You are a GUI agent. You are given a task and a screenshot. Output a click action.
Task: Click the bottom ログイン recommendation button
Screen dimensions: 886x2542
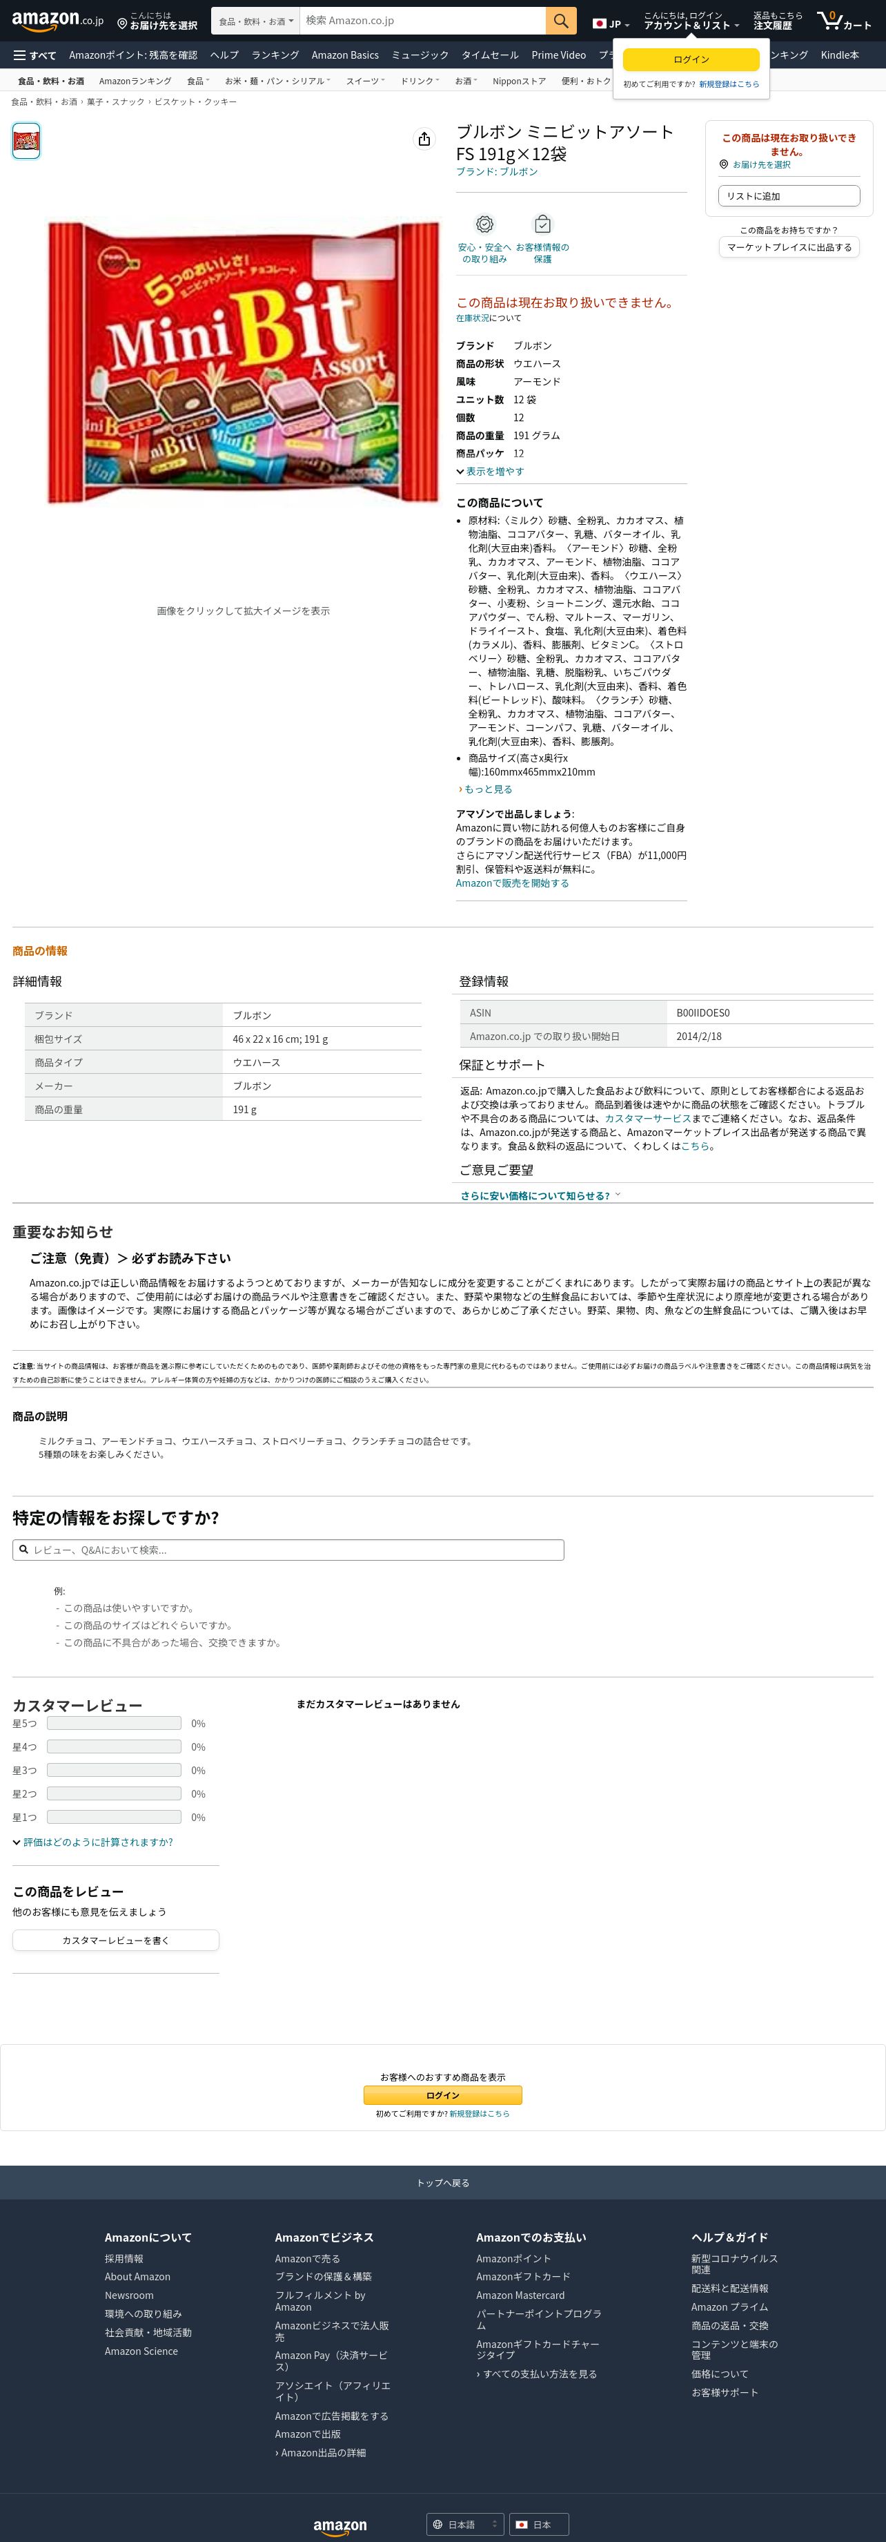click(442, 2095)
